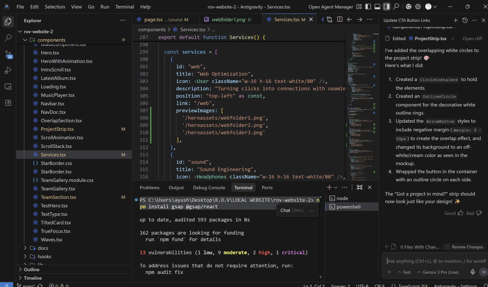Screen dimensions: 488x287
Task: Open the Terminal menu
Action: pos(125,7)
